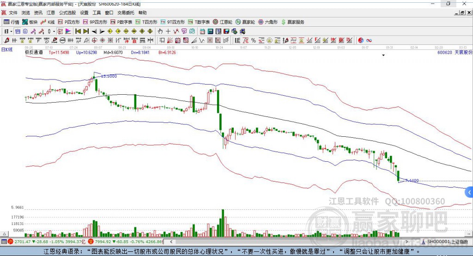Open the 江恩轮 Gann wheel
Image resolution: width=473 pixels, height=256 pixels.
coord(223,22)
